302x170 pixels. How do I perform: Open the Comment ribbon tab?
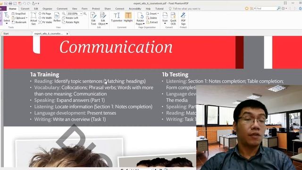(x=62, y=8)
